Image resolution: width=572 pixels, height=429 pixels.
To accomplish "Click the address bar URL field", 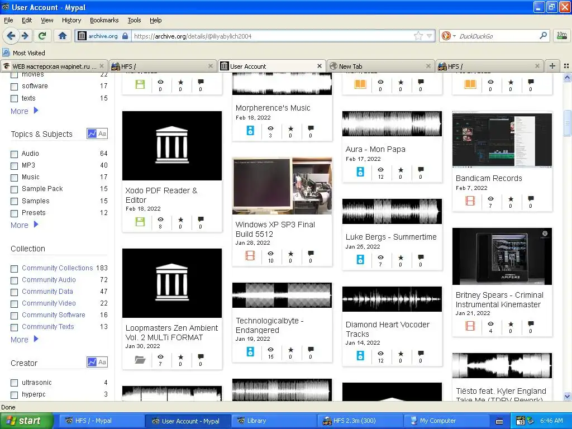I will click(x=272, y=36).
